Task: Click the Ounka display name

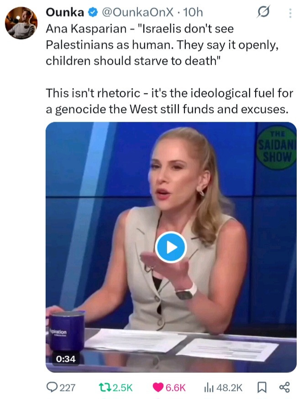Action: point(65,12)
